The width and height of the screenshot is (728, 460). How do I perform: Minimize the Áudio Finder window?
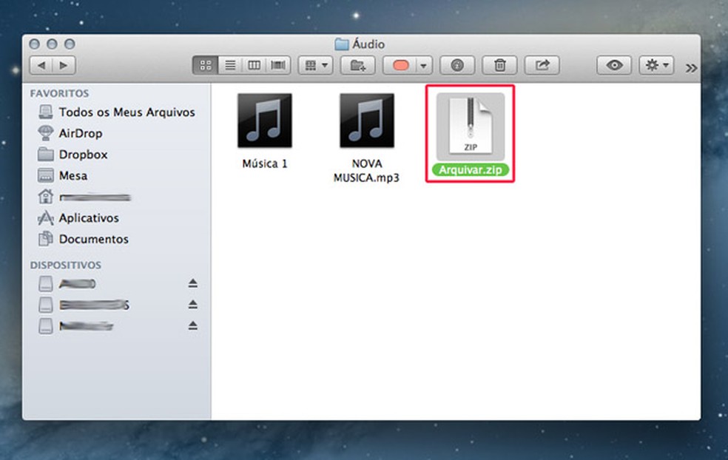pos(52,44)
